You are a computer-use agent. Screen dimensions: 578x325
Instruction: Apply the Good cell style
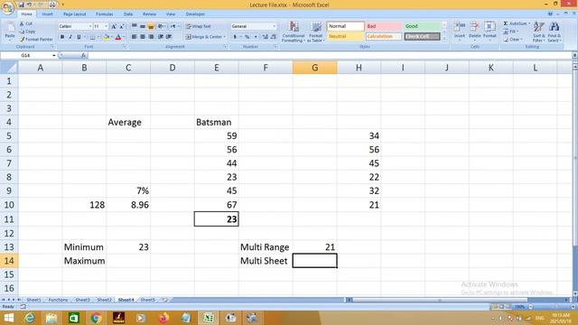[x=422, y=26]
